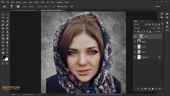
Task: Open the Range Midtones dropdown
Action: tap(32, 7)
